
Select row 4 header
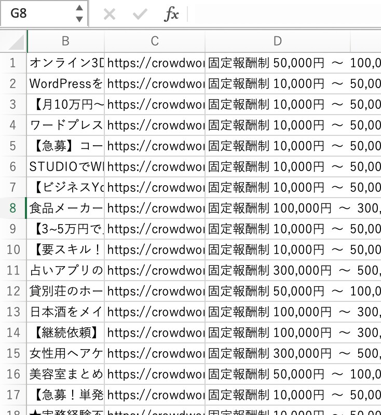(13, 125)
